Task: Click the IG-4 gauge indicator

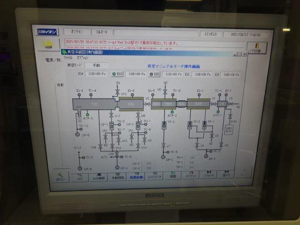Action: (79, 95)
